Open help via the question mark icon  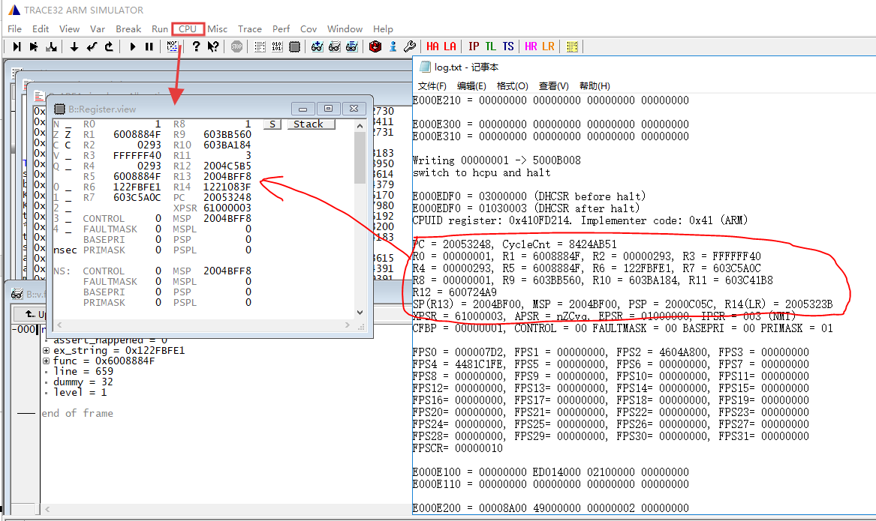point(196,47)
